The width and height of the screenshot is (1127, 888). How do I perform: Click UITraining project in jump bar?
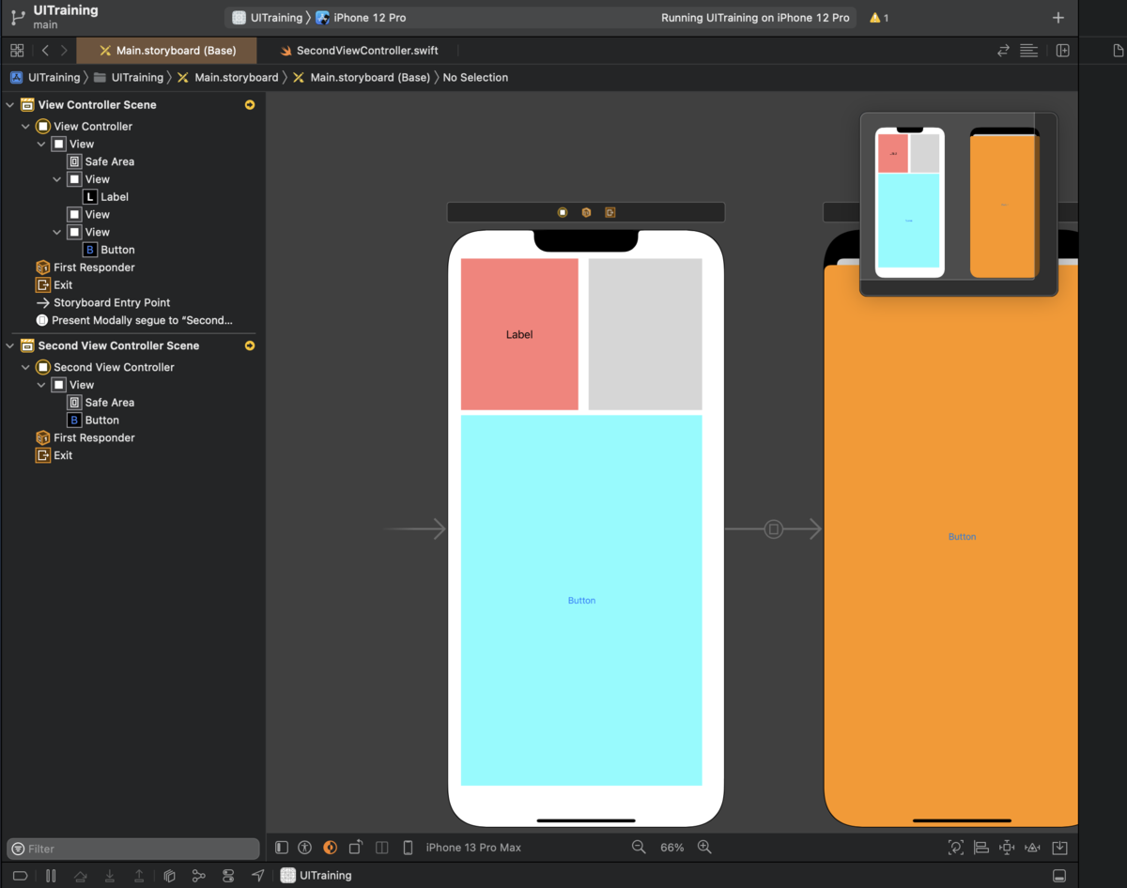pos(45,78)
